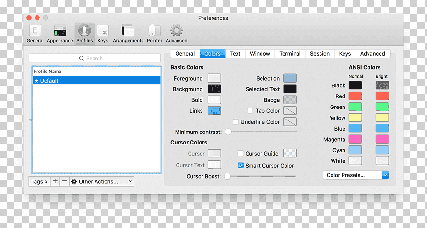Open the Bright Blue ANSI swatch
427x228 pixels.
(x=382, y=128)
